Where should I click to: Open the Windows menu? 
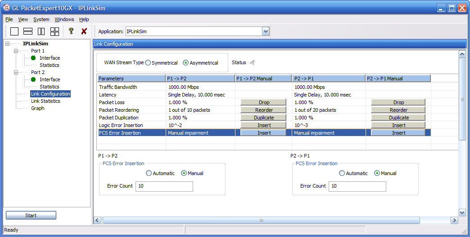coord(64,19)
